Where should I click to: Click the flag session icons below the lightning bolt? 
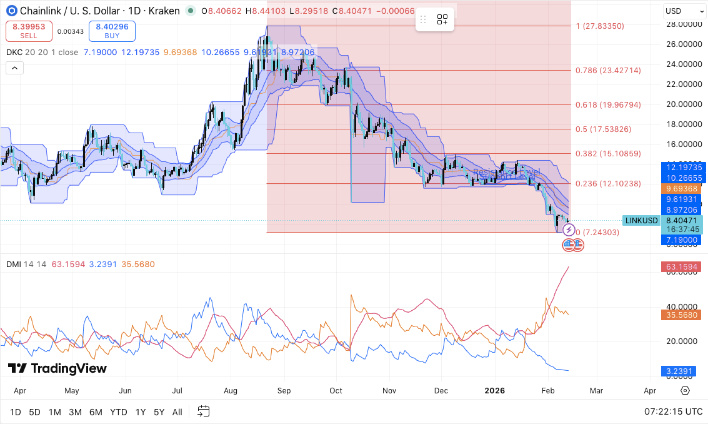point(572,245)
